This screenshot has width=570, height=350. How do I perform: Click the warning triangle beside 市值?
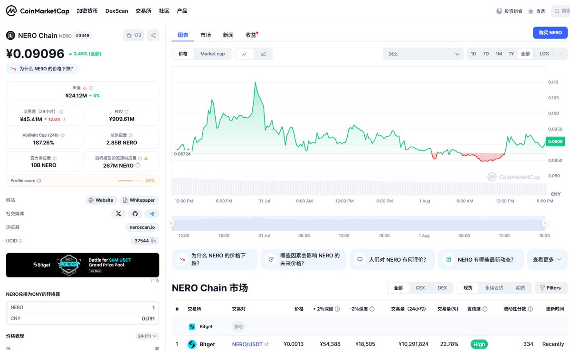tap(85, 88)
